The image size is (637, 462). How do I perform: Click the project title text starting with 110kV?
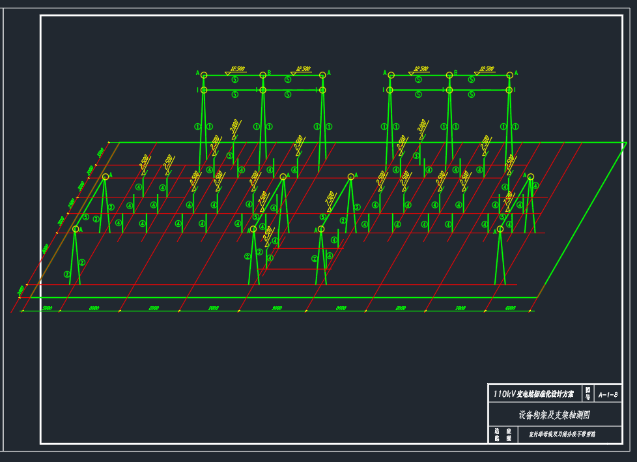pos(533,394)
